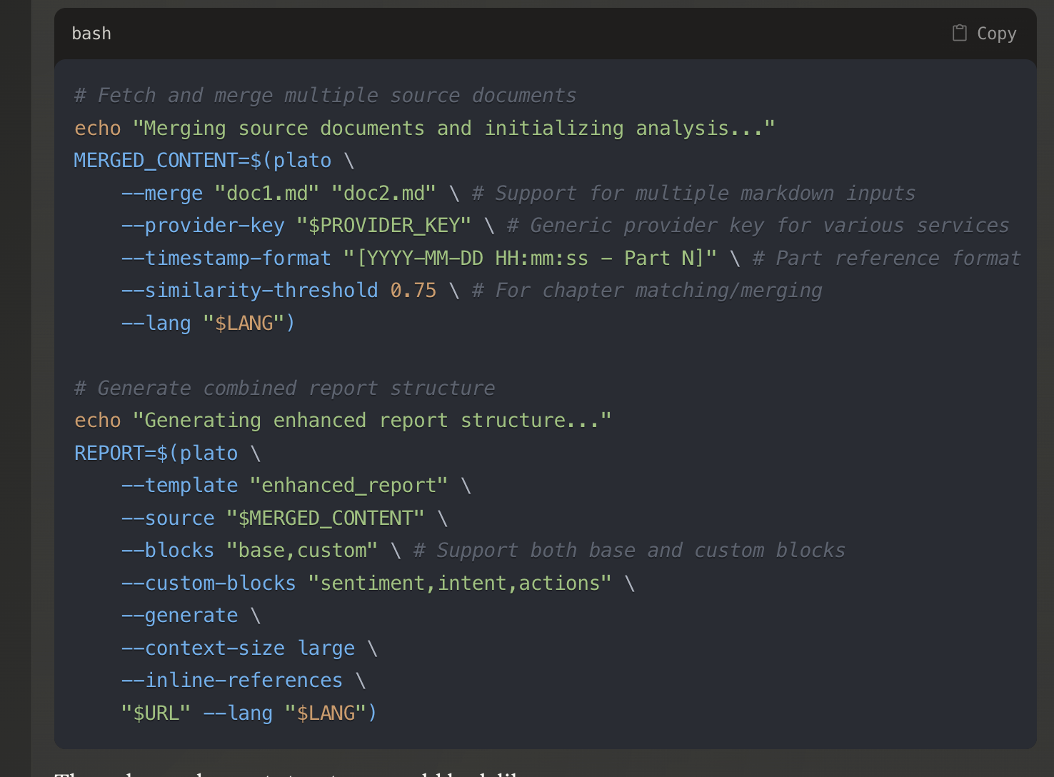This screenshot has height=777, width=1054.
Task: Select the echo merging source documents line
Action: (x=424, y=128)
